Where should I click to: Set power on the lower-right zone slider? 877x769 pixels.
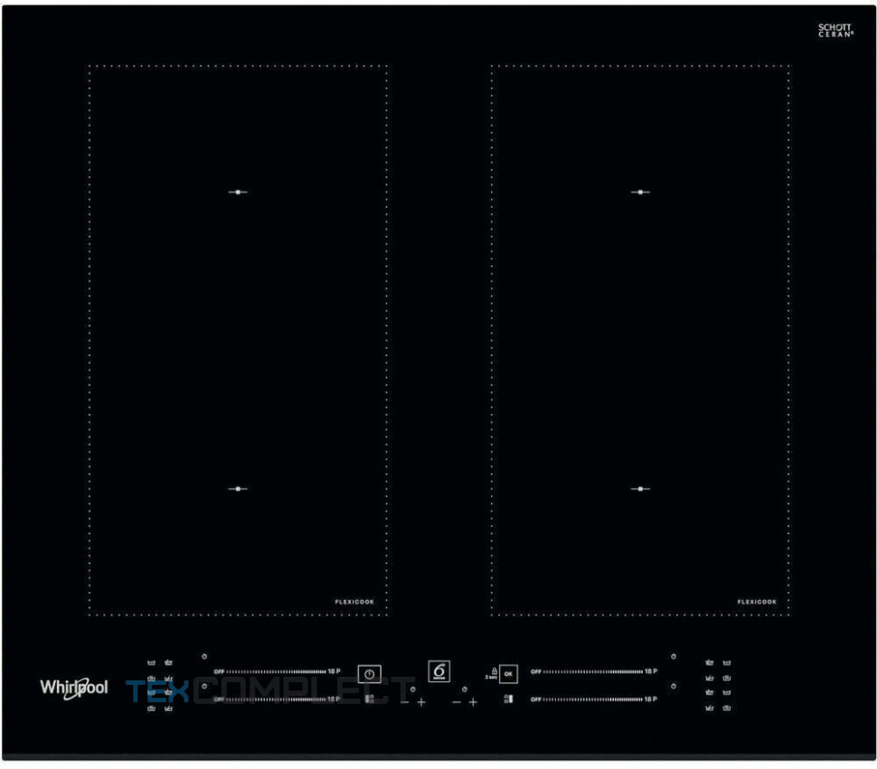593,699
